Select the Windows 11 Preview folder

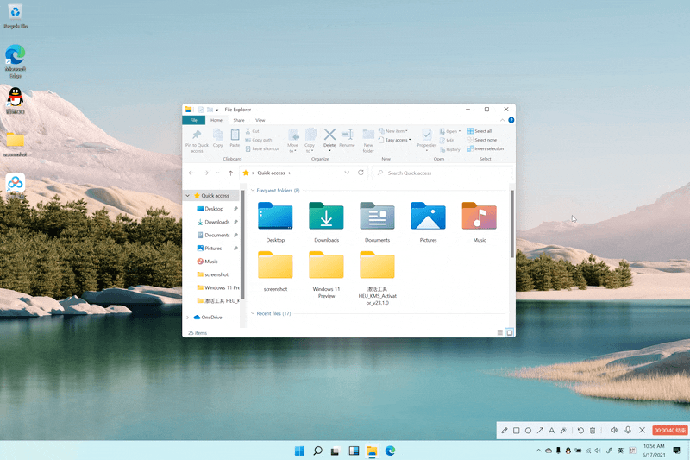(x=326, y=274)
